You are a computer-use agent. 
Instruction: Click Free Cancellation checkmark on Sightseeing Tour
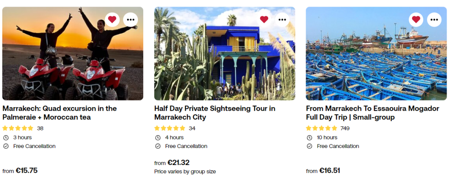coord(158,146)
